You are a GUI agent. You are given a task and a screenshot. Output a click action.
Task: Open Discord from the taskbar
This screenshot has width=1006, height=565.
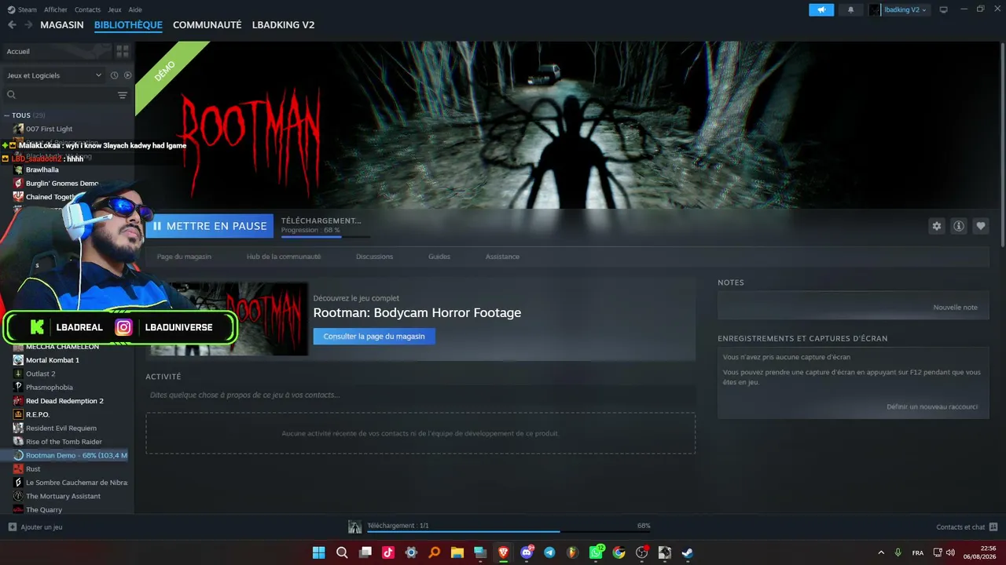click(527, 552)
